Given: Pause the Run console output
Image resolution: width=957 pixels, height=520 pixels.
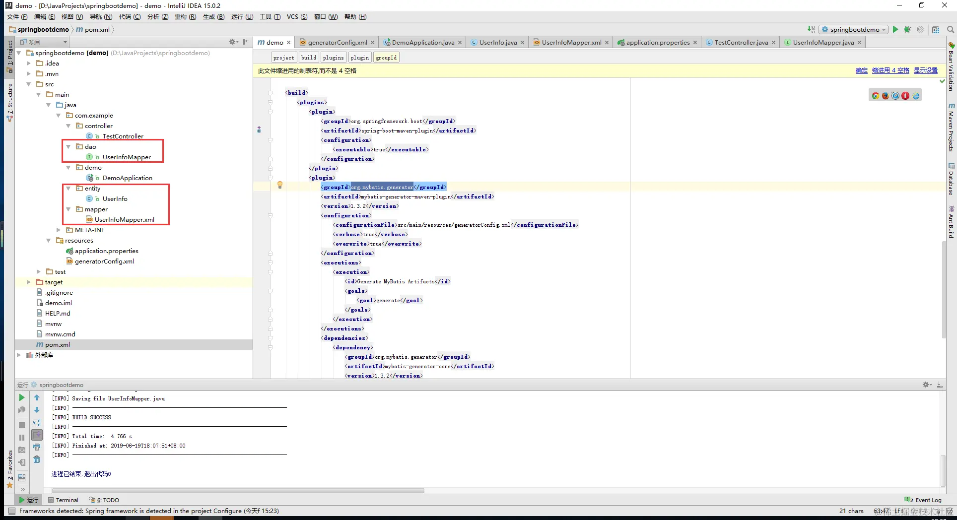Looking at the screenshot, I should 22,438.
